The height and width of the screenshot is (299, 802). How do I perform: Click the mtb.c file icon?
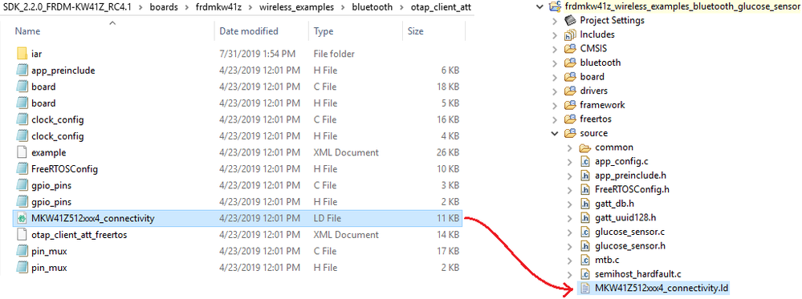click(x=585, y=261)
